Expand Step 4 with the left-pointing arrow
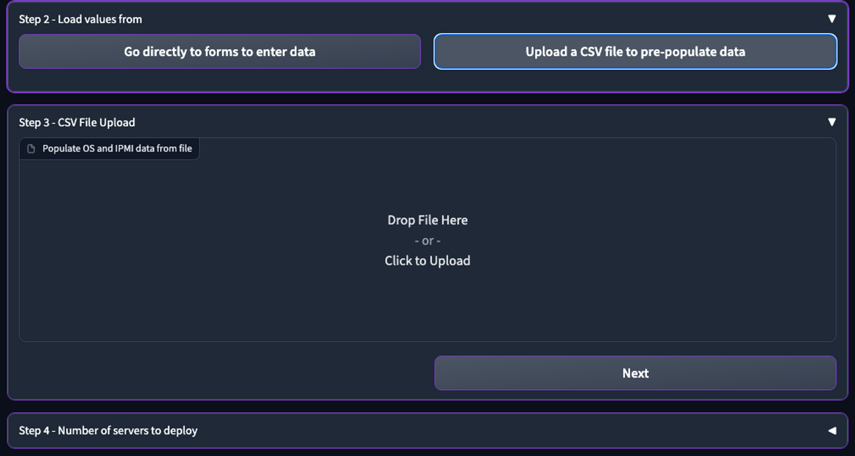The image size is (855, 456). tap(831, 430)
